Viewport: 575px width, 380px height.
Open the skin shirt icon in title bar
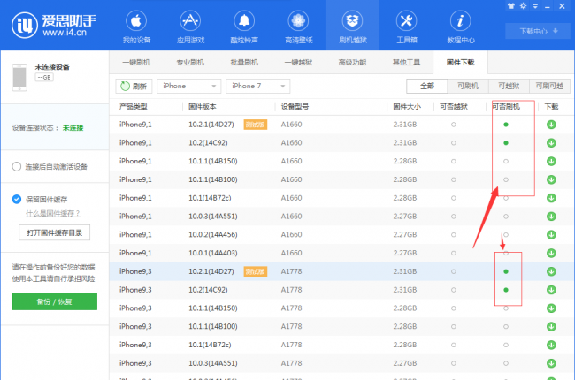click(511, 6)
